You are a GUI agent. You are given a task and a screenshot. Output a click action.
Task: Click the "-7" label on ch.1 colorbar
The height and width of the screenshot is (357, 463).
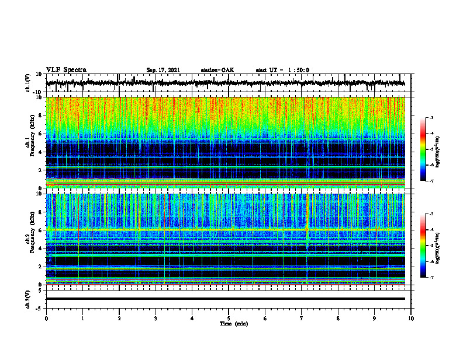(x=431, y=181)
